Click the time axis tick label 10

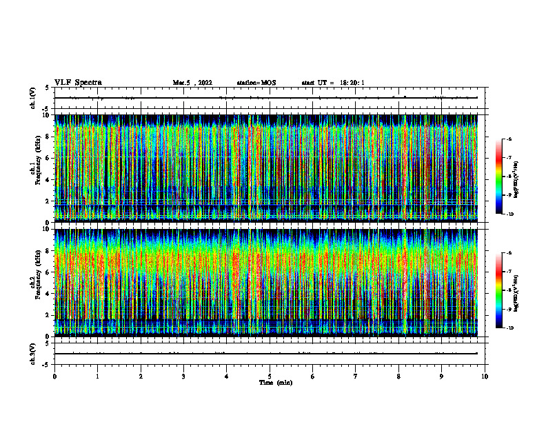click(x=485, y=376)
